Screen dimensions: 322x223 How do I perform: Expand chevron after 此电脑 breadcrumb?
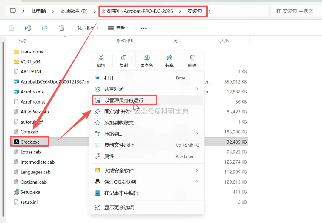click(x=53, y=11)
